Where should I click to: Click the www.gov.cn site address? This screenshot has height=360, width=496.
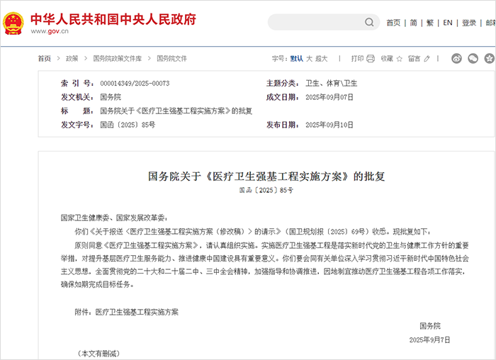[50, 31]
